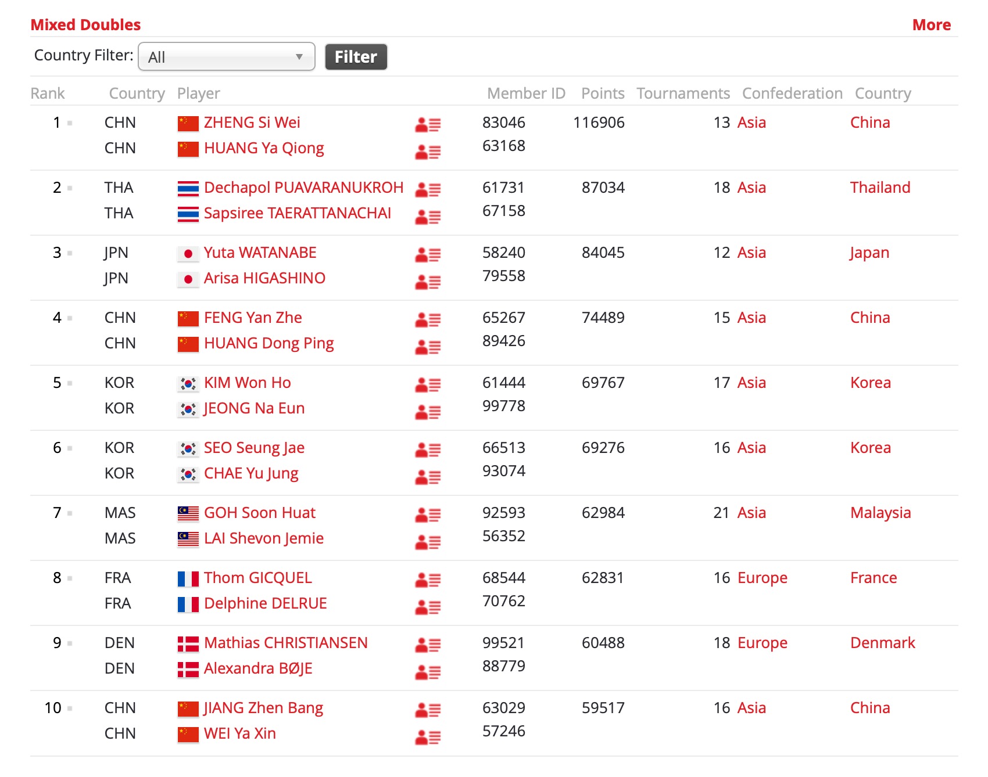Screen dimensions: 988x777
Task: Open FENG Yan Zhe player page
Action: [x=253, y=318]
